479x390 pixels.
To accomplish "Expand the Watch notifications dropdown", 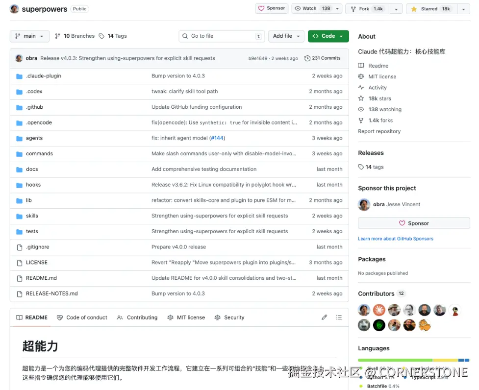I will click(x=337, y=8).
